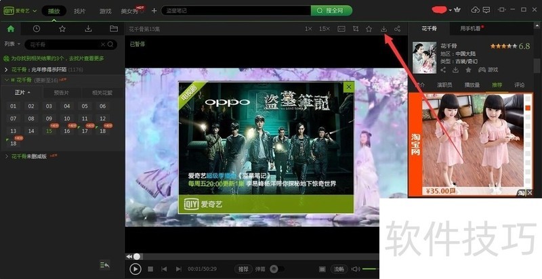The image size is (542, 279).
Task: Favorite the video using toolbar star
Action: tap(369, 29)
